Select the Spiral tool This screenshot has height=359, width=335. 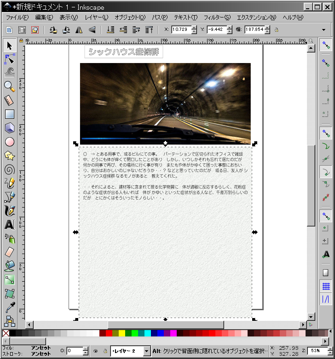[x=9, y=170]
